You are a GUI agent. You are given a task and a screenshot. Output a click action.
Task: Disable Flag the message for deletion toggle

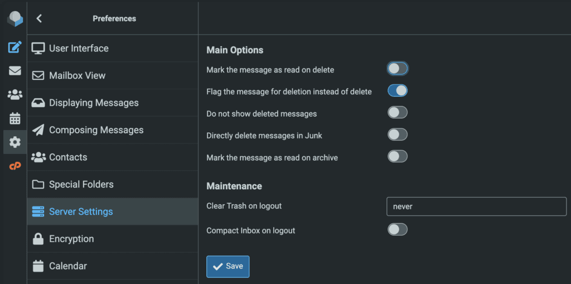click(397, 90)
